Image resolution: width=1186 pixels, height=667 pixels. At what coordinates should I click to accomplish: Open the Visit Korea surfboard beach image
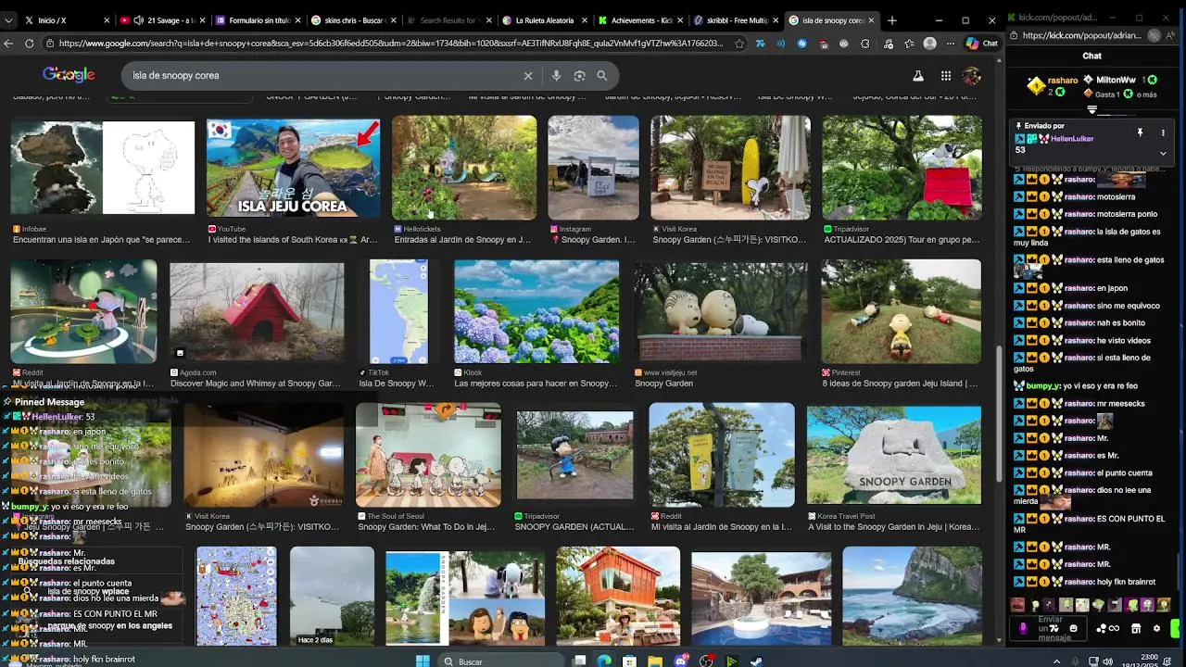coord(730,168)
